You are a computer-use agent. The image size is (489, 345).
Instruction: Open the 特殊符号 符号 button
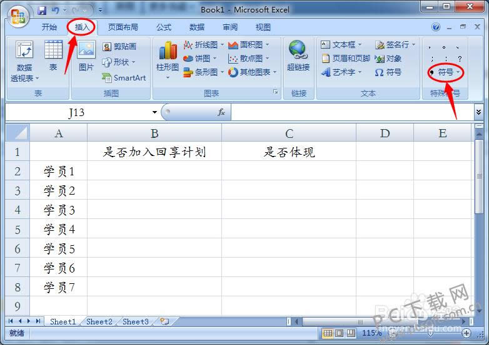445,72
